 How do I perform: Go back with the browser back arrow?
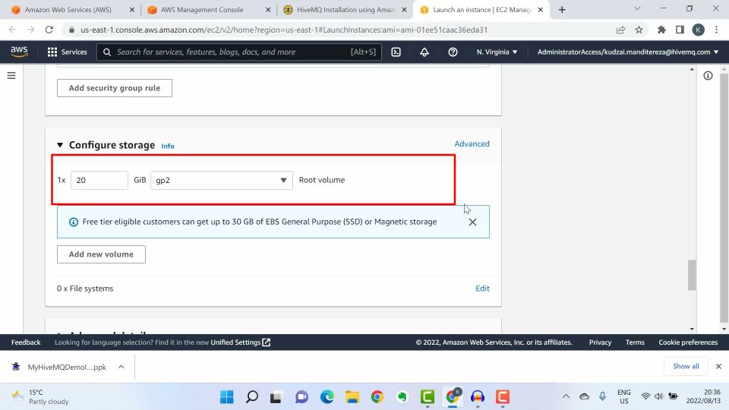13,30
